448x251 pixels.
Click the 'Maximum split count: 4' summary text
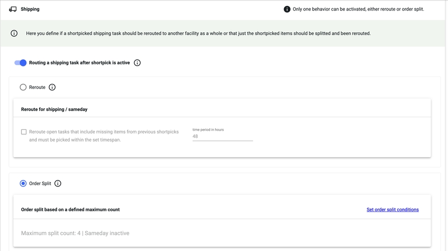click(75, 233)
